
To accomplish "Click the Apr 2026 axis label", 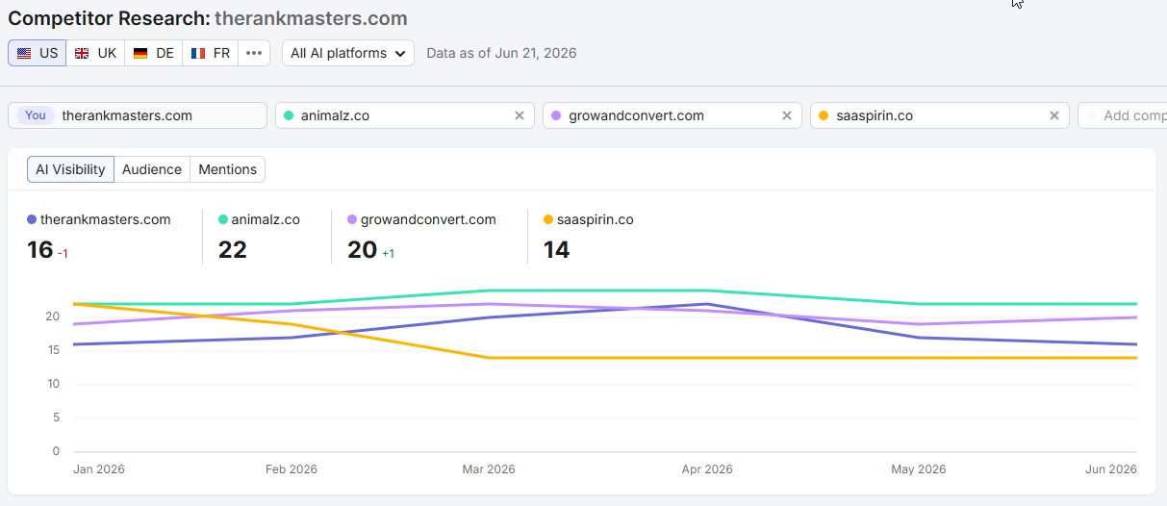I will [707, 469].
